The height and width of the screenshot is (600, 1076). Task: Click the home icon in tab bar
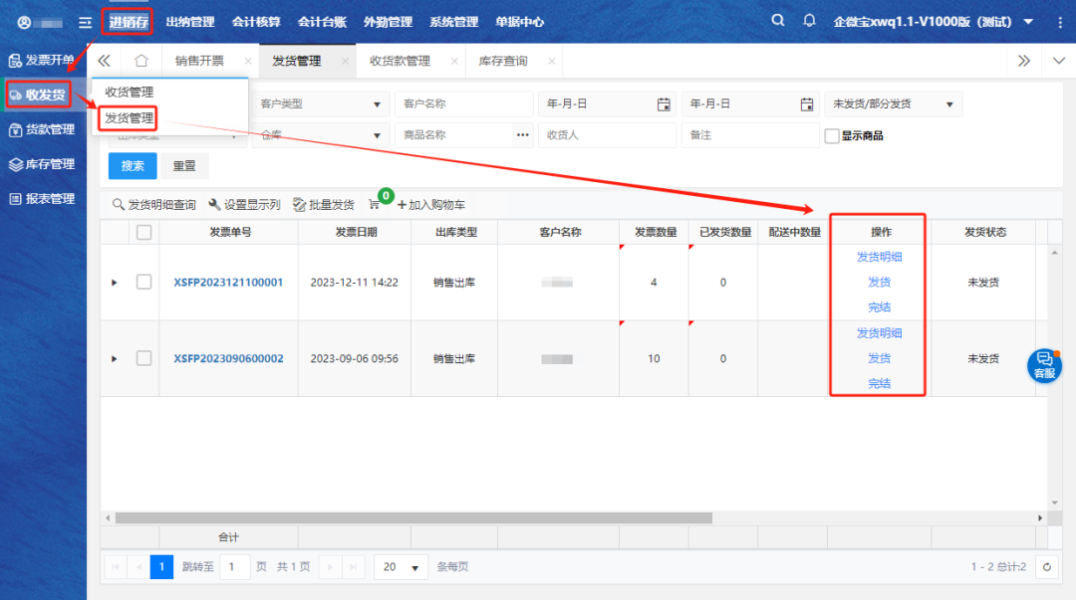(x=141, y=61)
